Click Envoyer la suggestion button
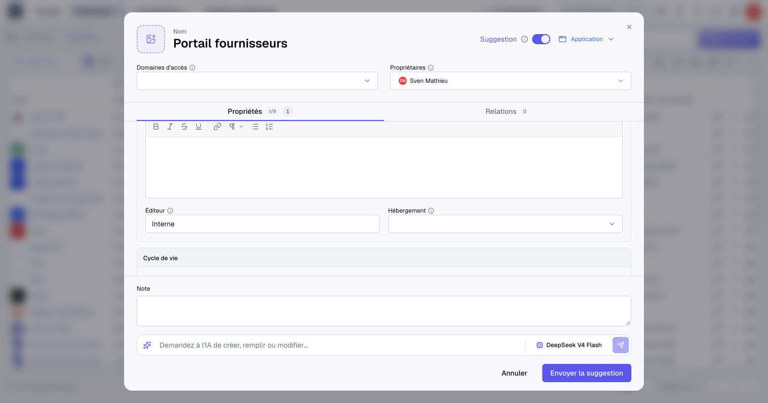The width and height of the screenshot is (768, 403). [x=587, y=373]
